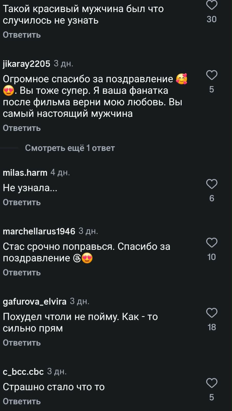Like milas.harm's comment "Не узнала..."

pos(212,184)
